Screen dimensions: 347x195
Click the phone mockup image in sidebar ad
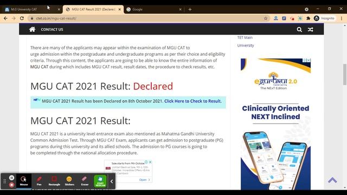tap(275, 160)
